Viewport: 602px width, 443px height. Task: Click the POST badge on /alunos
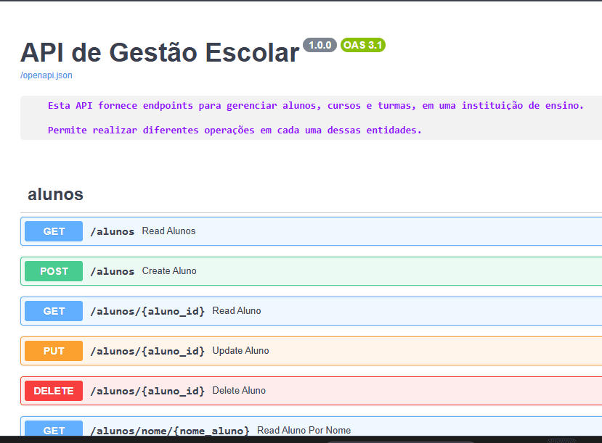point(53,270)
